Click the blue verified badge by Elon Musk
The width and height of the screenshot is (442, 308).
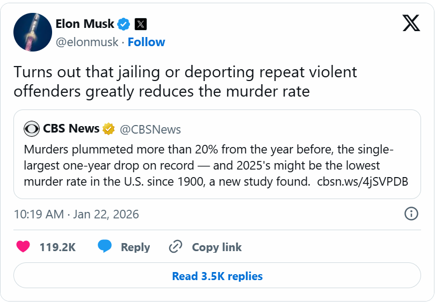pyautogui.click(x=124, y=24)
